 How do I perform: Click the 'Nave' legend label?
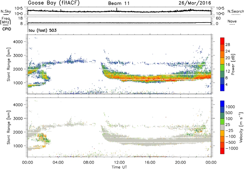232,21
